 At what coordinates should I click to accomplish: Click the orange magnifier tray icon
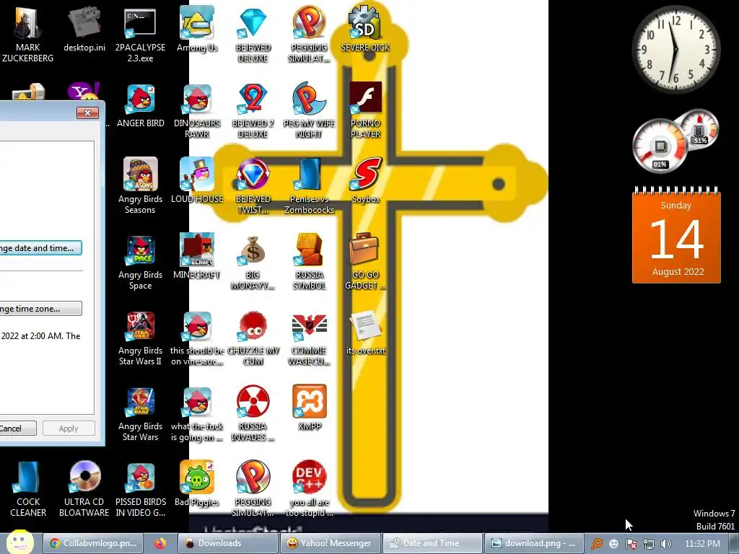(597, 544)
